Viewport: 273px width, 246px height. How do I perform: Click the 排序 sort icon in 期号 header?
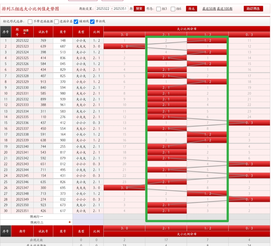(26, 32)
